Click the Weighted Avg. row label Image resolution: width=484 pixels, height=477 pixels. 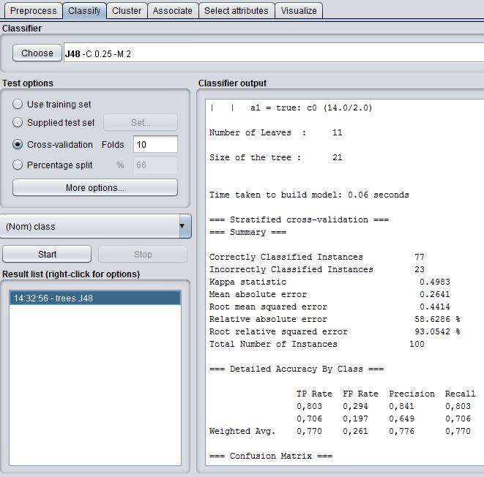coord(242,431)
